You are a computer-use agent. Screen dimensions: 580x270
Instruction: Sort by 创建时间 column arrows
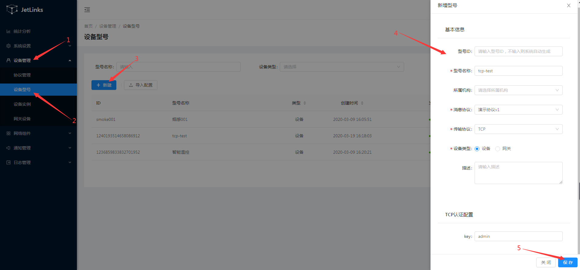(x=362, y=103)
